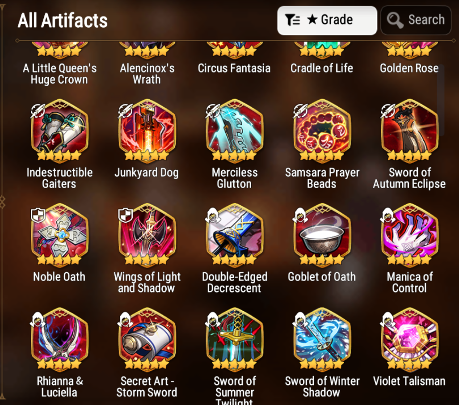Click the artifact list vertical scrollbar
The image size is (459, 405).
(x=441, y=100)
